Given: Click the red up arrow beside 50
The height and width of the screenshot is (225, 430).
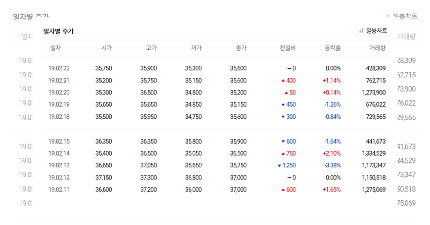Looking at the screenshot, I should [x=286, y=93].
